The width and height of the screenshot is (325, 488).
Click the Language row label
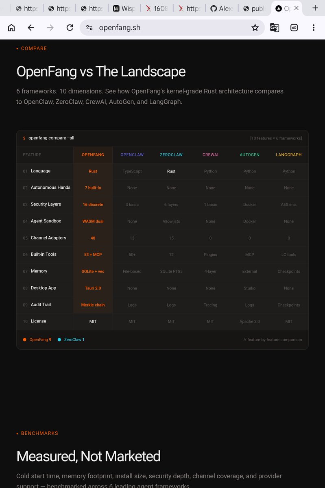point(41,171)
